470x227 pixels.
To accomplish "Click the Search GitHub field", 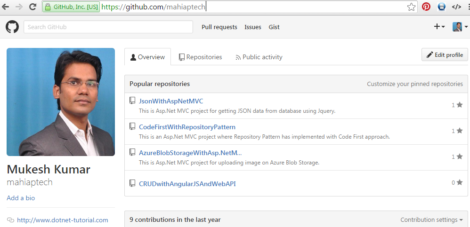I will (x=108, y=27).
